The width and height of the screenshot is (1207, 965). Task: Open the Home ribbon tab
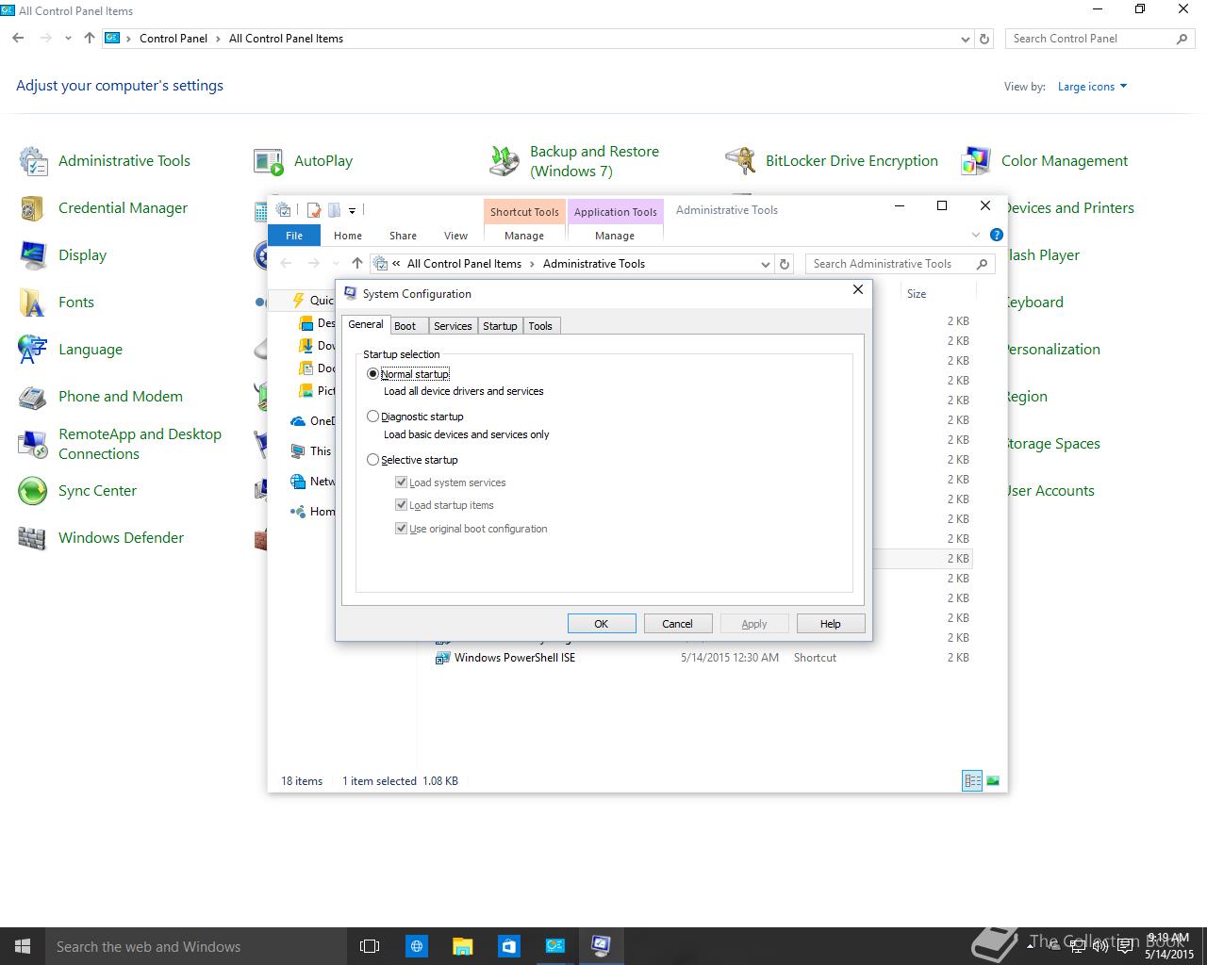coord(348,236)
